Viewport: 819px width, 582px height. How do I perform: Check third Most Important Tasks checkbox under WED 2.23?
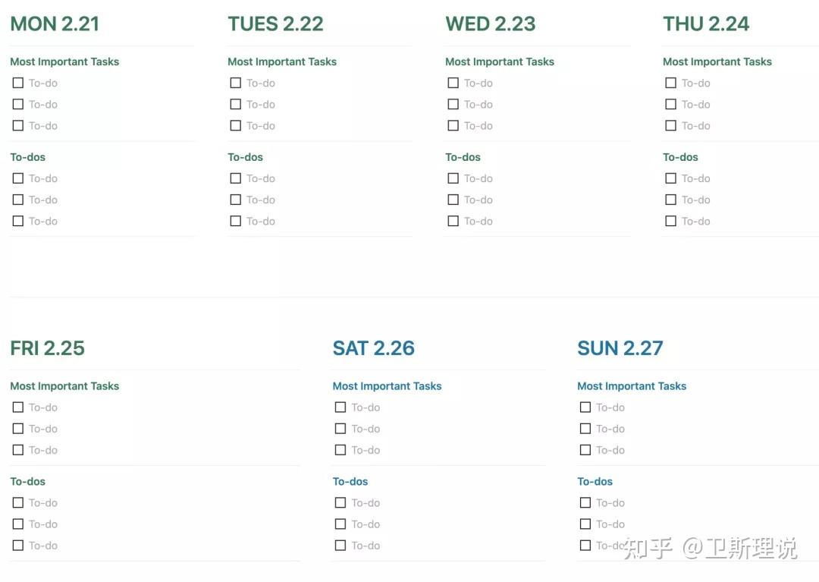pos(453,125)
